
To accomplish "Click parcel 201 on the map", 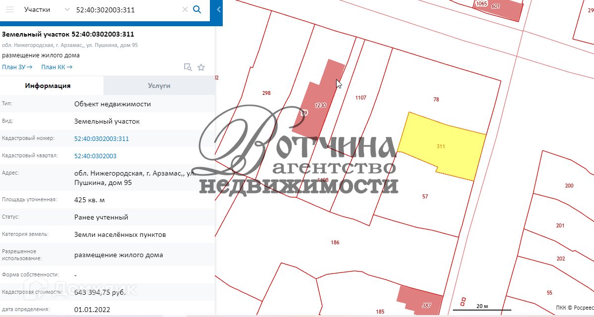I will click(x=560, y=226).
